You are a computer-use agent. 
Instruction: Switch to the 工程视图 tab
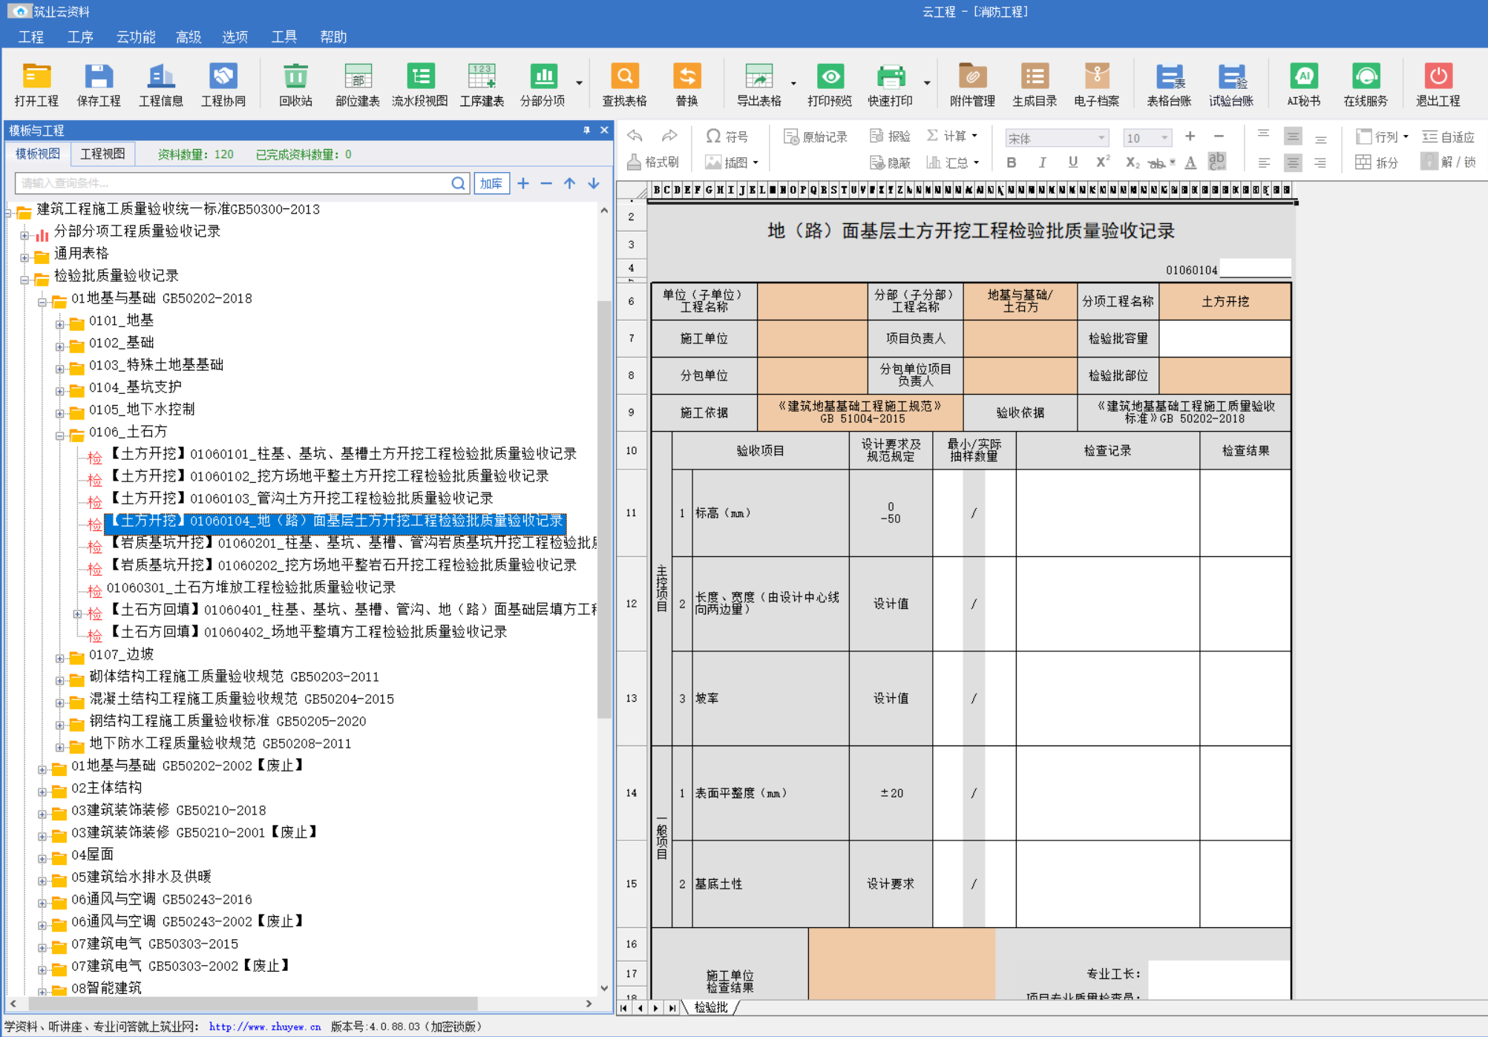click(102, 154)
